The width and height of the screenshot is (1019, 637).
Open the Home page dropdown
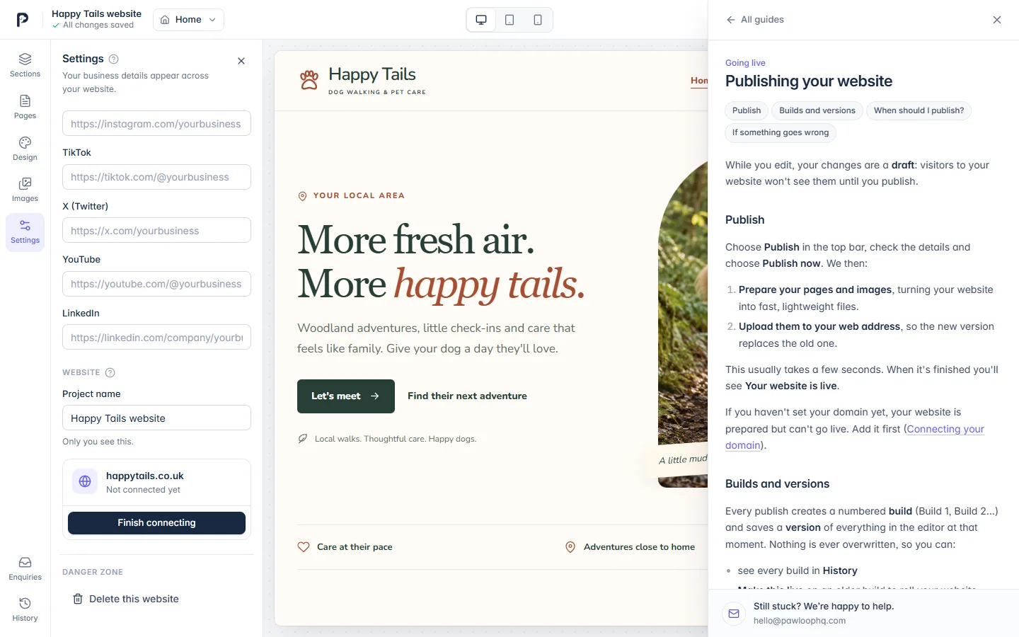tap(188, 20)
